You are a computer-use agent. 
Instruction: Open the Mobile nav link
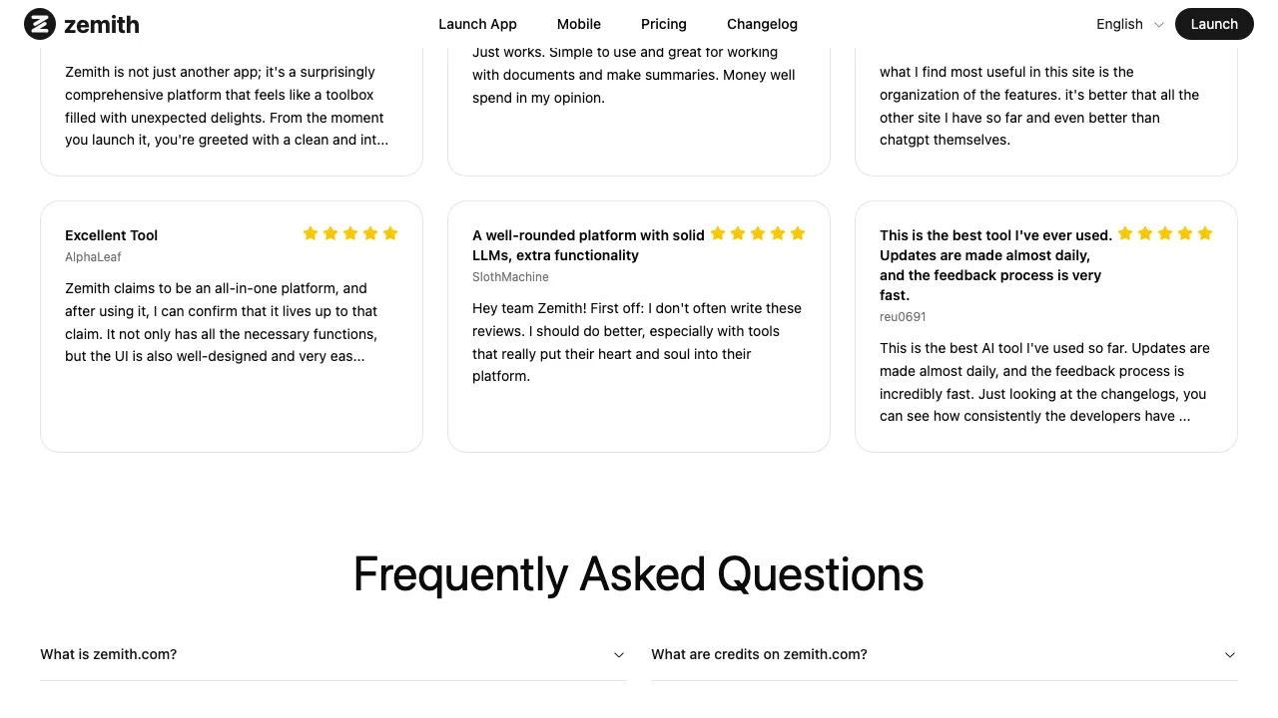[579, 24]
